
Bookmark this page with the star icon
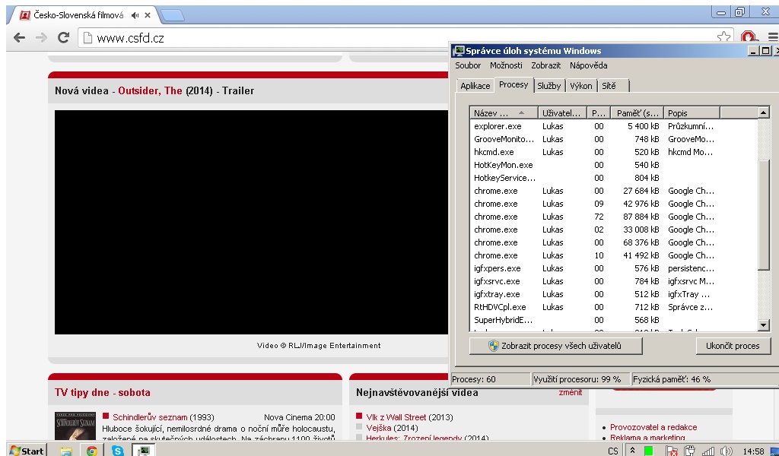(724, 36)
